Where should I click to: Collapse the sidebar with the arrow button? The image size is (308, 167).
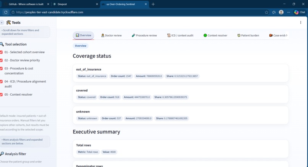coord(2,22)
